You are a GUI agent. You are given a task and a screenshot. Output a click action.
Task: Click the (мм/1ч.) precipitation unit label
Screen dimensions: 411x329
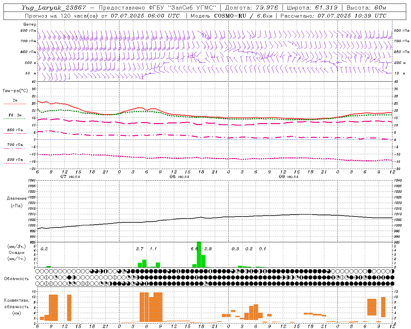coord(17,259)
